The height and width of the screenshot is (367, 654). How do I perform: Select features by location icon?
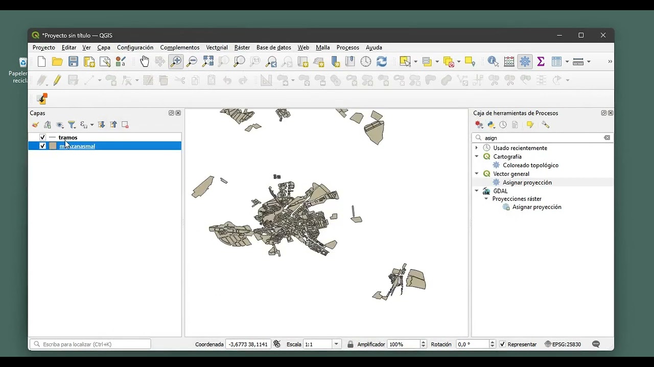[470, 62]
